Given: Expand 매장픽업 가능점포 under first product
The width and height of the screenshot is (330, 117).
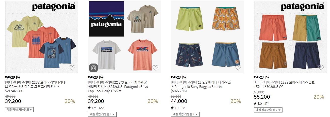Looking at the screenshot, I should [x=19, y=110].
